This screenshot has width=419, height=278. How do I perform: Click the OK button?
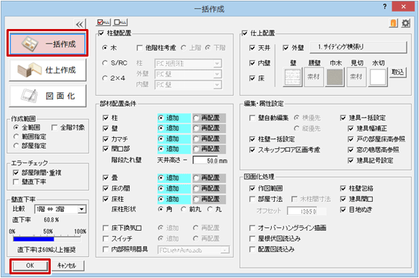30,266
